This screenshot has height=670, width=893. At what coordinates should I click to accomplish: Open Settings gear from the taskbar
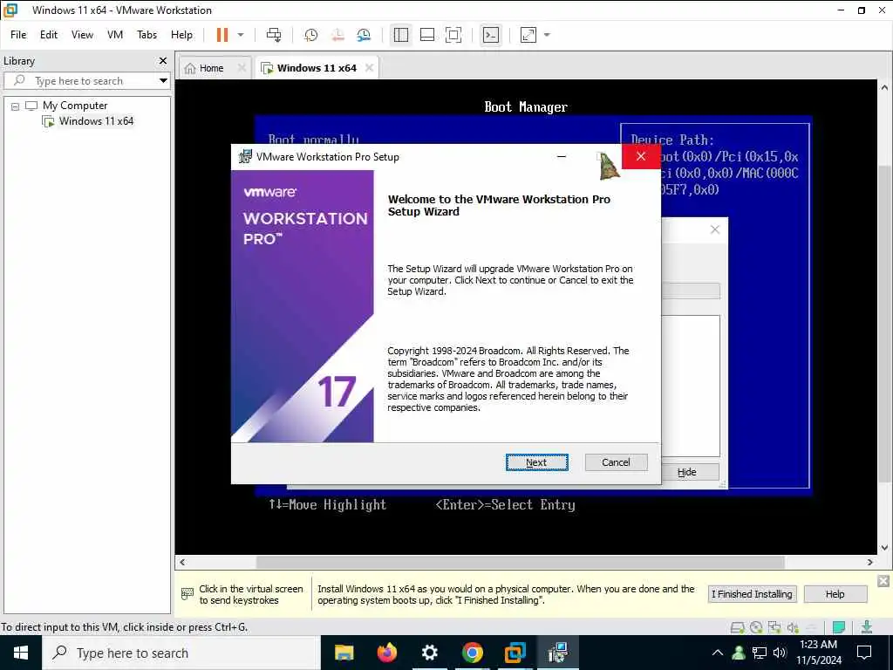point(429,653)
